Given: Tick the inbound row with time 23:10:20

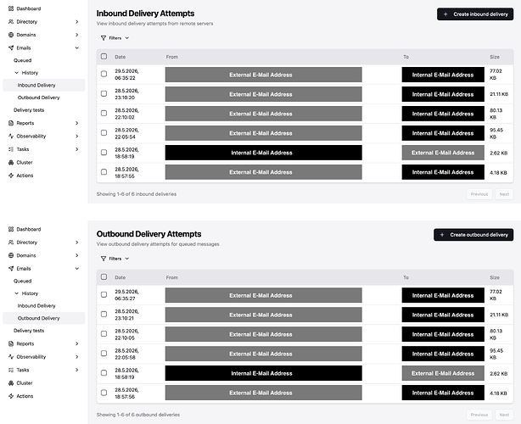Looking at the screenshot, I should (x=104, y=93).
